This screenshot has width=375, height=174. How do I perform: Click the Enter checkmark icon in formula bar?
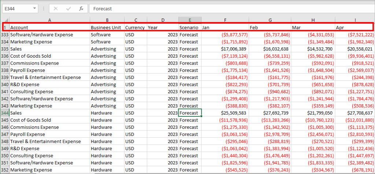[x=68, y=9]
